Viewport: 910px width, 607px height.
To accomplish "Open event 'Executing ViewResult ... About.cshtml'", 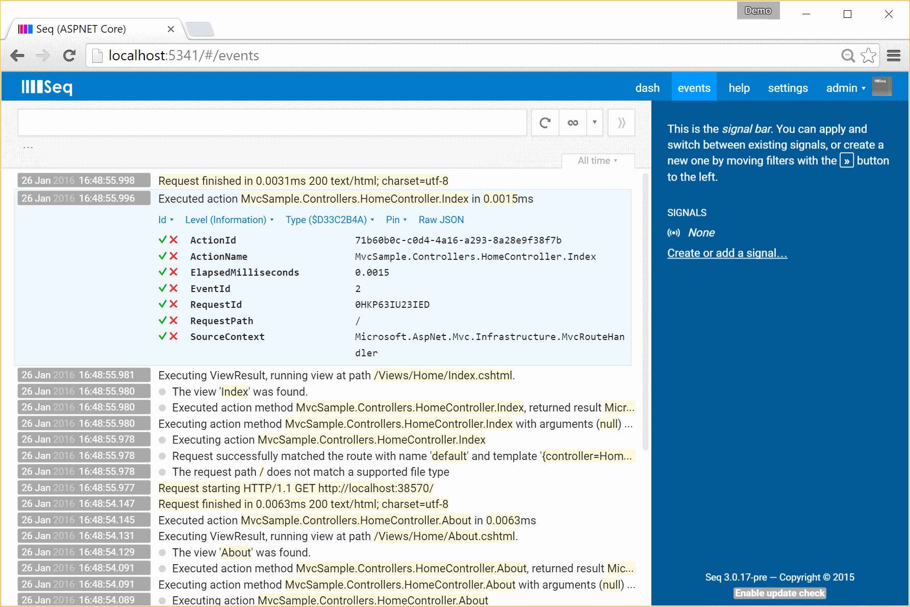I will click(338, 536).
